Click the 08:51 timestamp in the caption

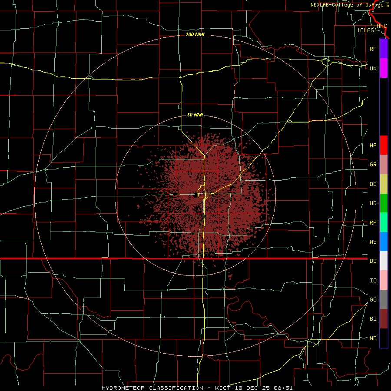pyautogui.click(x=283, y=388)
